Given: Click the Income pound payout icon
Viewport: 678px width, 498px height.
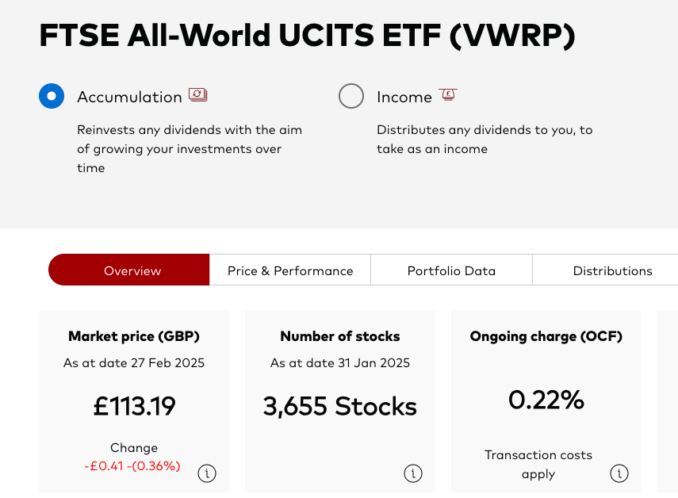Looking at the screenshot, I should (x=448, y=94).
